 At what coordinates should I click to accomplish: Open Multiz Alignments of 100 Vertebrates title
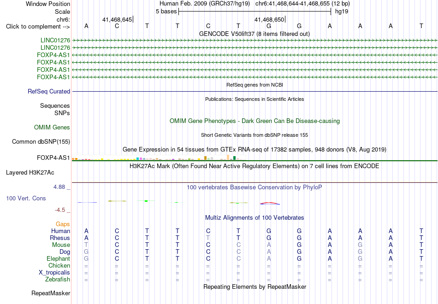coord(255,217)
